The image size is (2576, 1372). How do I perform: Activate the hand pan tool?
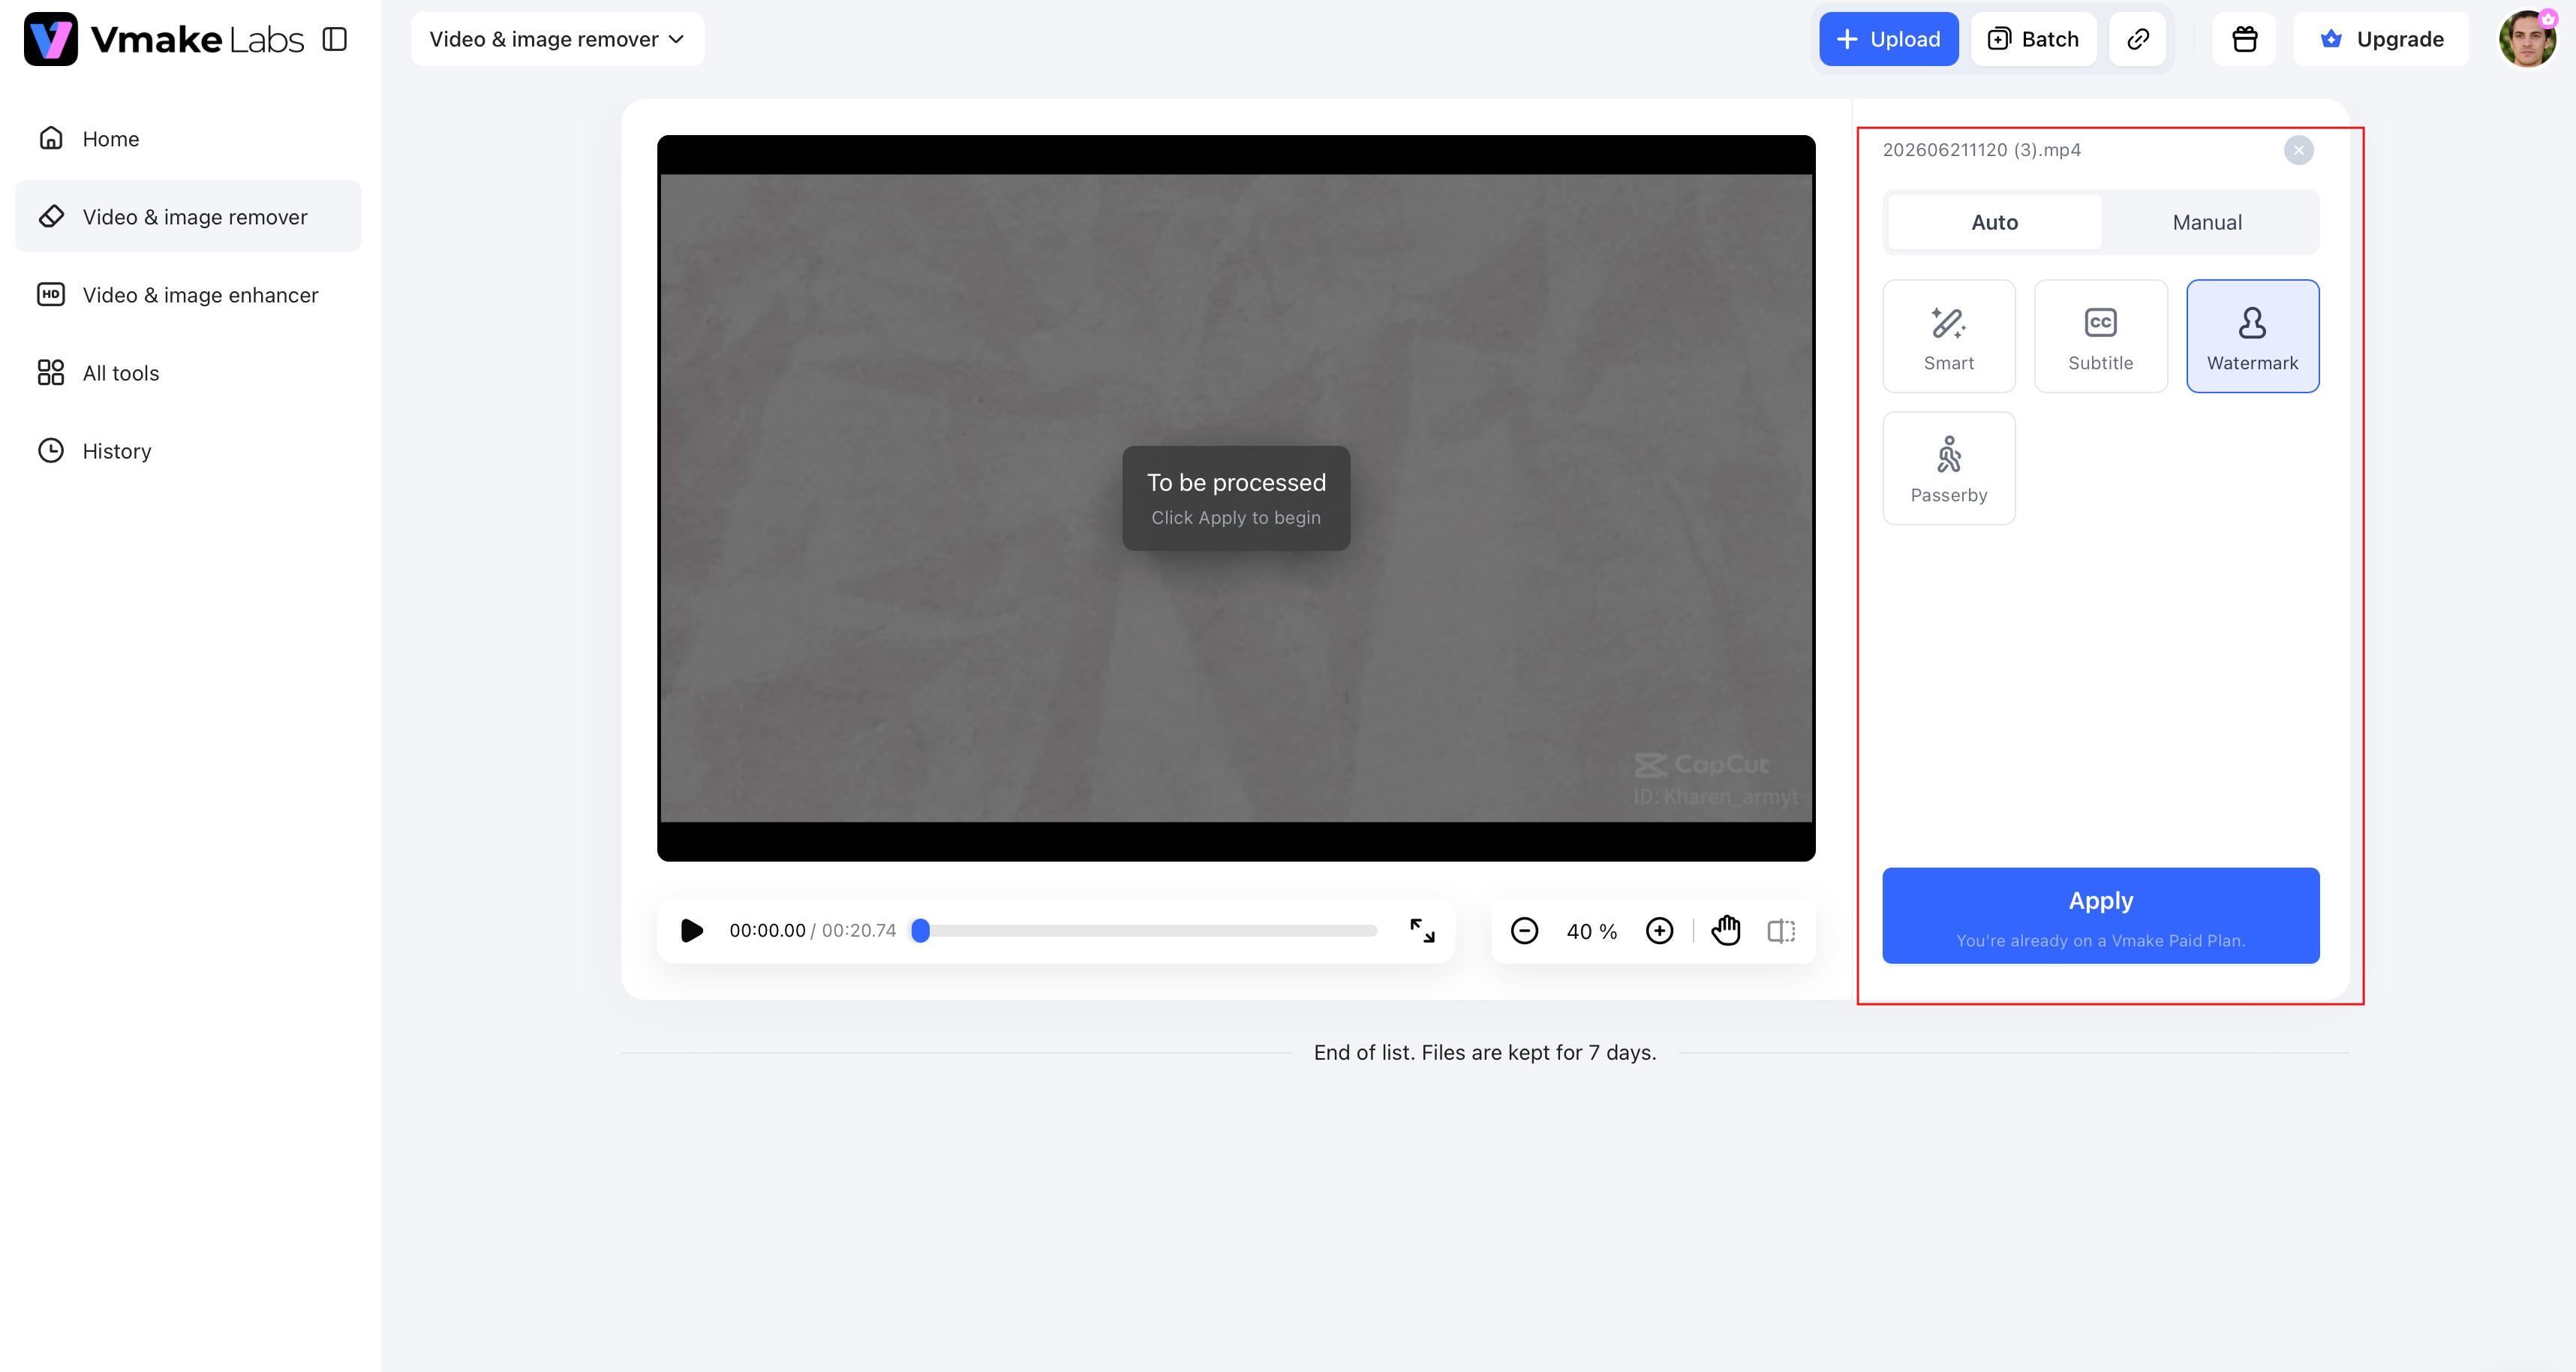[x=1726, y=930]
